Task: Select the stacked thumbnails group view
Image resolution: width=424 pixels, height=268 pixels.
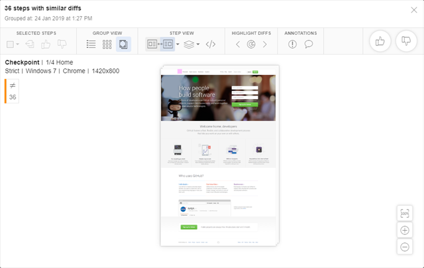Action: (x=123, y=44)
